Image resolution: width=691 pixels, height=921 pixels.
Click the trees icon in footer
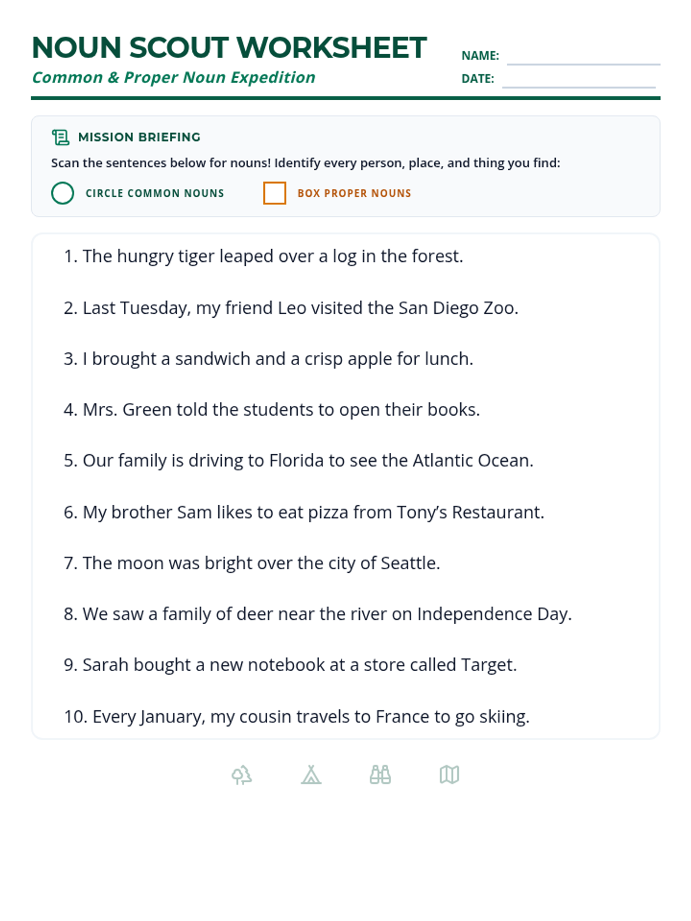point(242,775)
